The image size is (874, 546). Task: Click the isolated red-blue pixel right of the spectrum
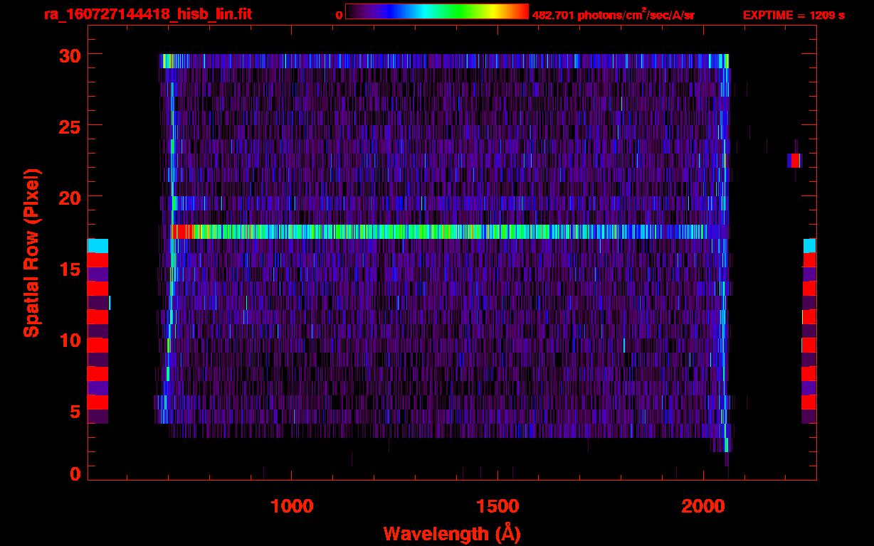pyautogui.click(x=794, y=161)
